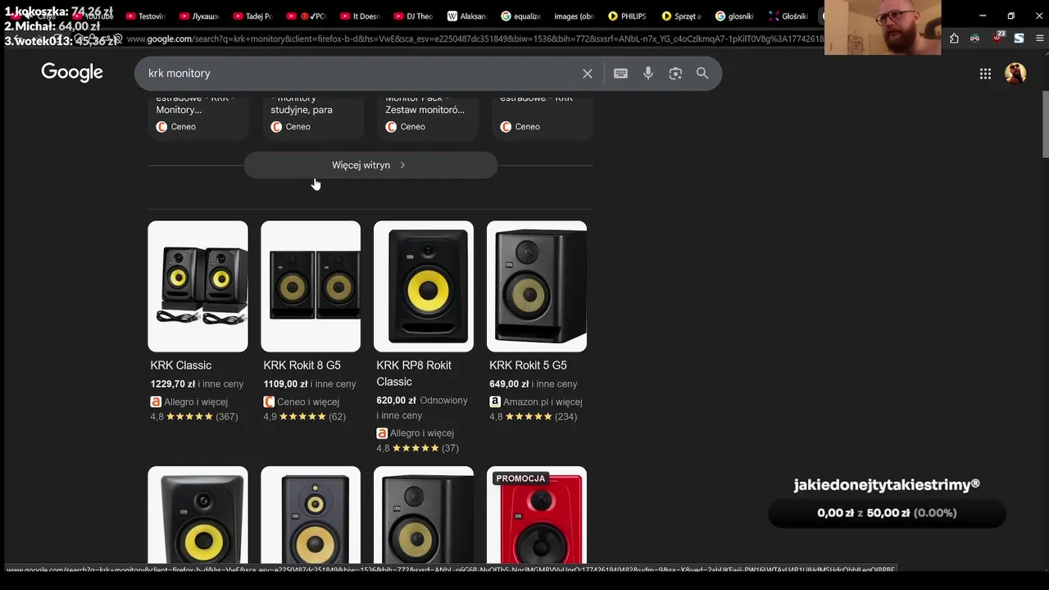Open the on-screen keyboard input tool
Image resolution: width=1049 pixels, height=590 pixels.
pos(620,74)
